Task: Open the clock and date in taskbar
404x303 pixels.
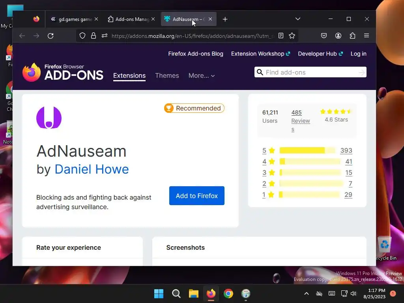Action: [x=374, y=294]
